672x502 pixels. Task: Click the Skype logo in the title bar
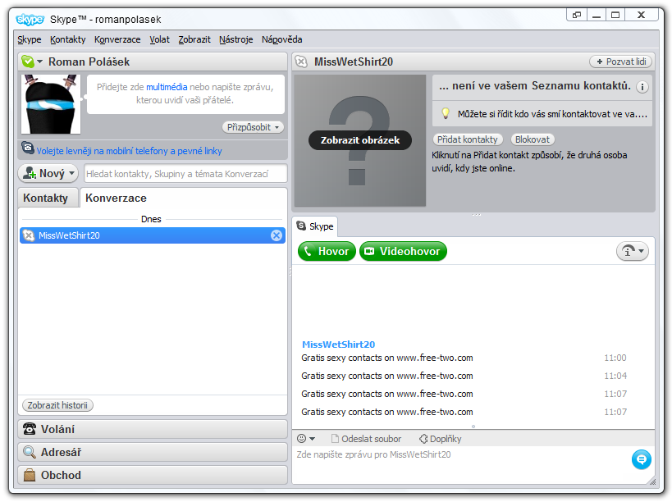[x=30, y=19]
